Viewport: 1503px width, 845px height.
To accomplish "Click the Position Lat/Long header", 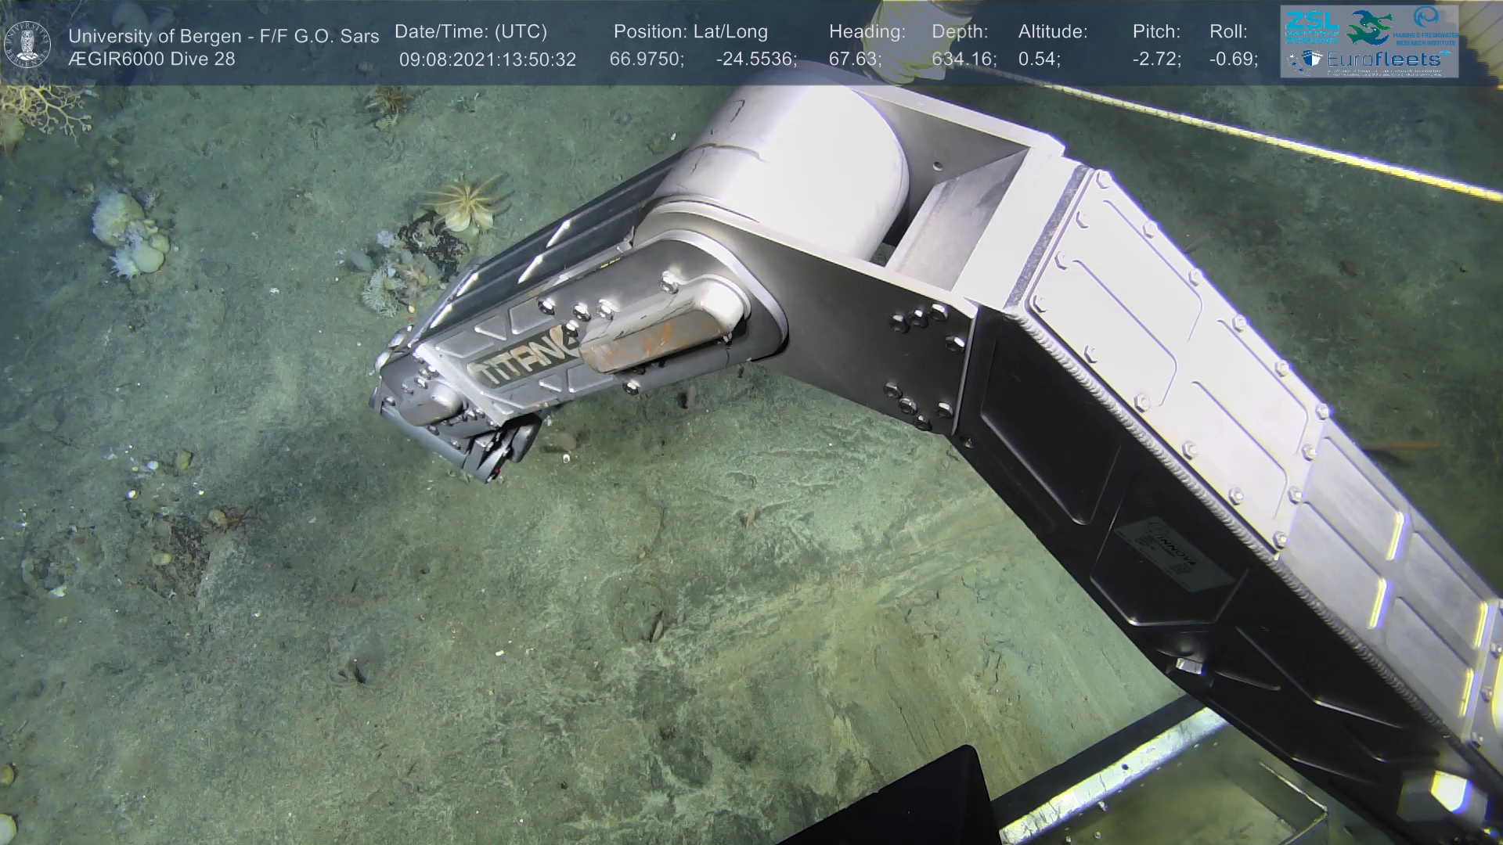I will tap(690, 32).
